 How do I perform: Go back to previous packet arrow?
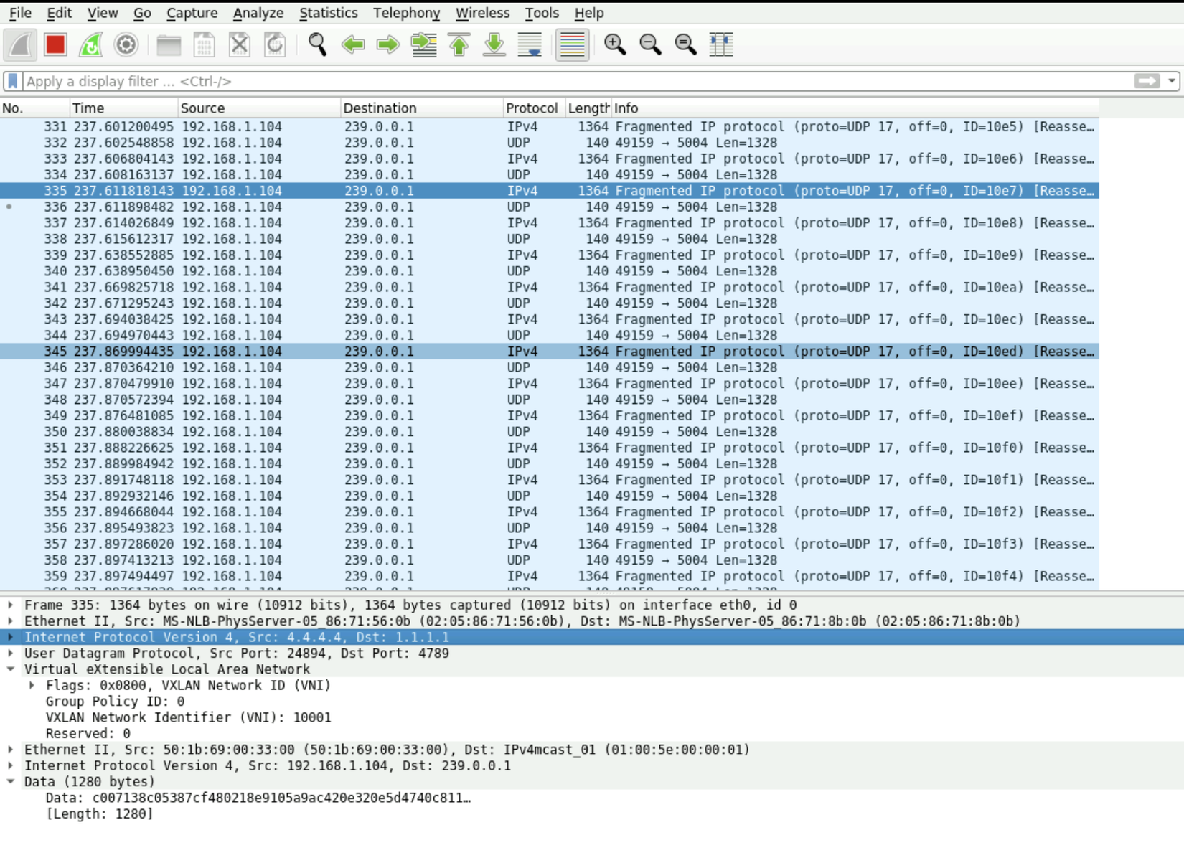click(x=353, y=44)
